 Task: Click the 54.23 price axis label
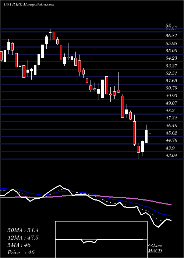pos(171,58)
